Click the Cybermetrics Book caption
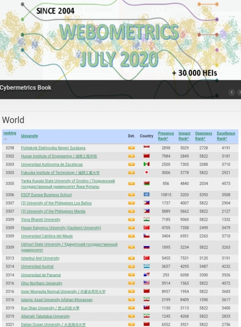Screen dimensions: 241x327 click(25, 88)
